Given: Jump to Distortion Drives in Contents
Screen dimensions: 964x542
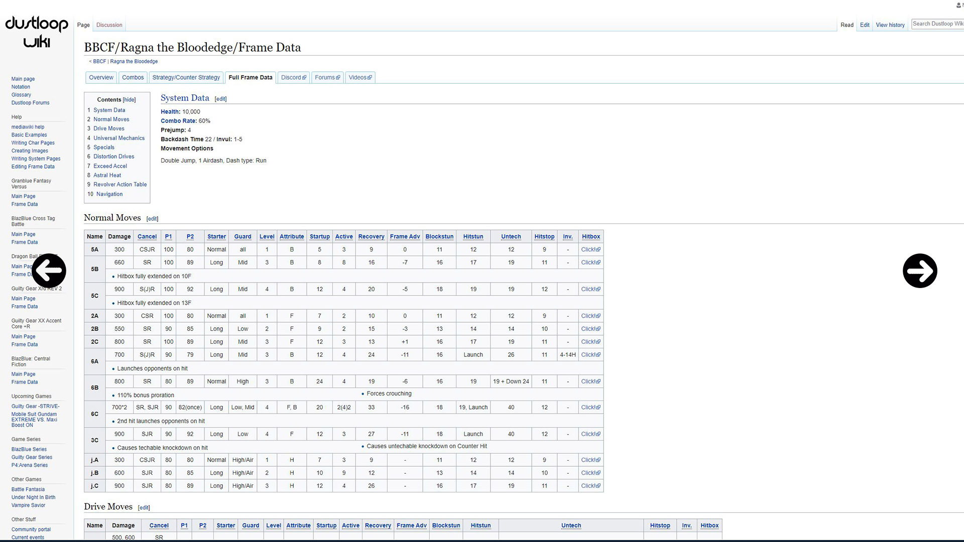Looking at the screenshot, I should coord(113,157).
